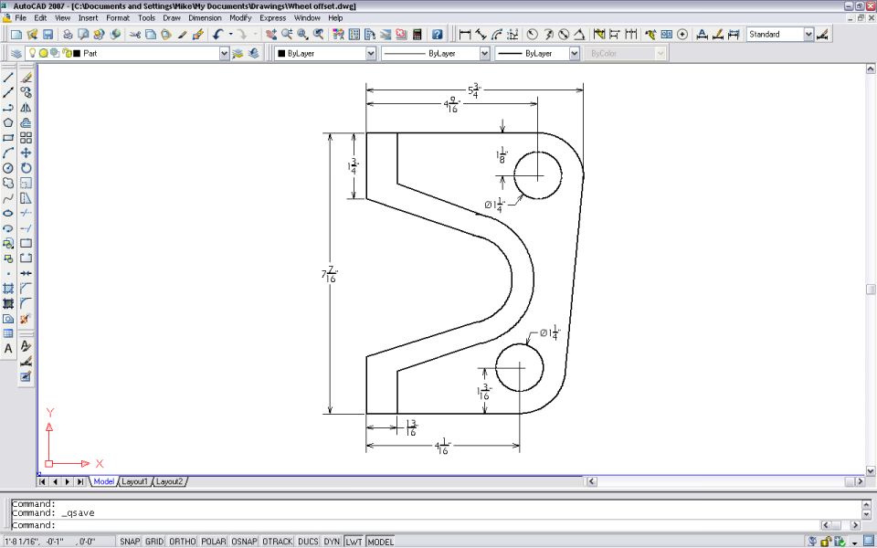The height and width of the screenshot is (548, 877).
Task: Toggle LWT lineweight display
Action: pos(354,542)
